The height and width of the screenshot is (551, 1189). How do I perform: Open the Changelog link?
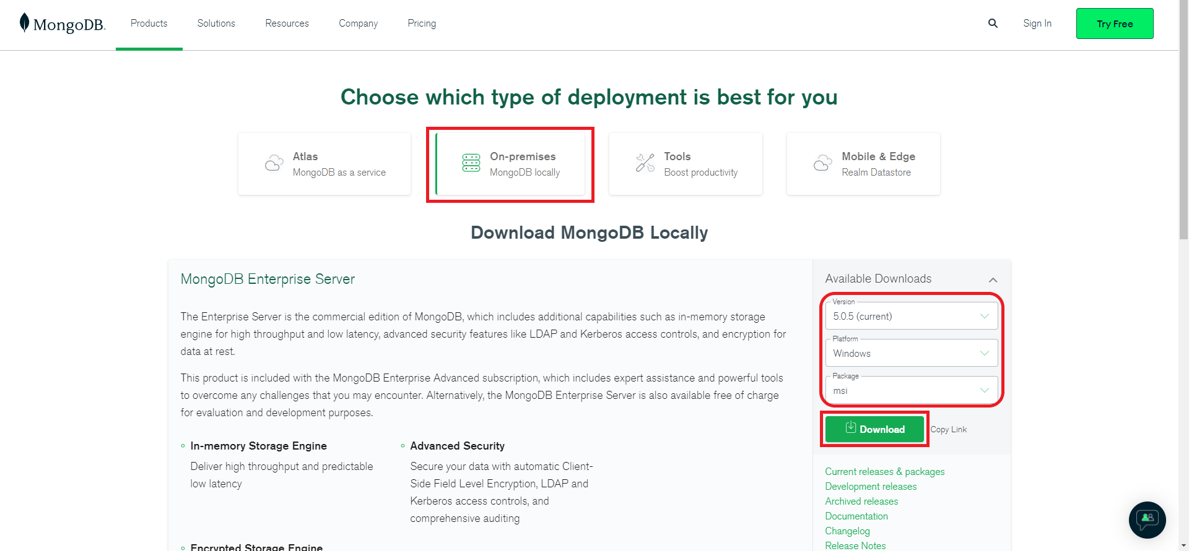click(847, 531)
